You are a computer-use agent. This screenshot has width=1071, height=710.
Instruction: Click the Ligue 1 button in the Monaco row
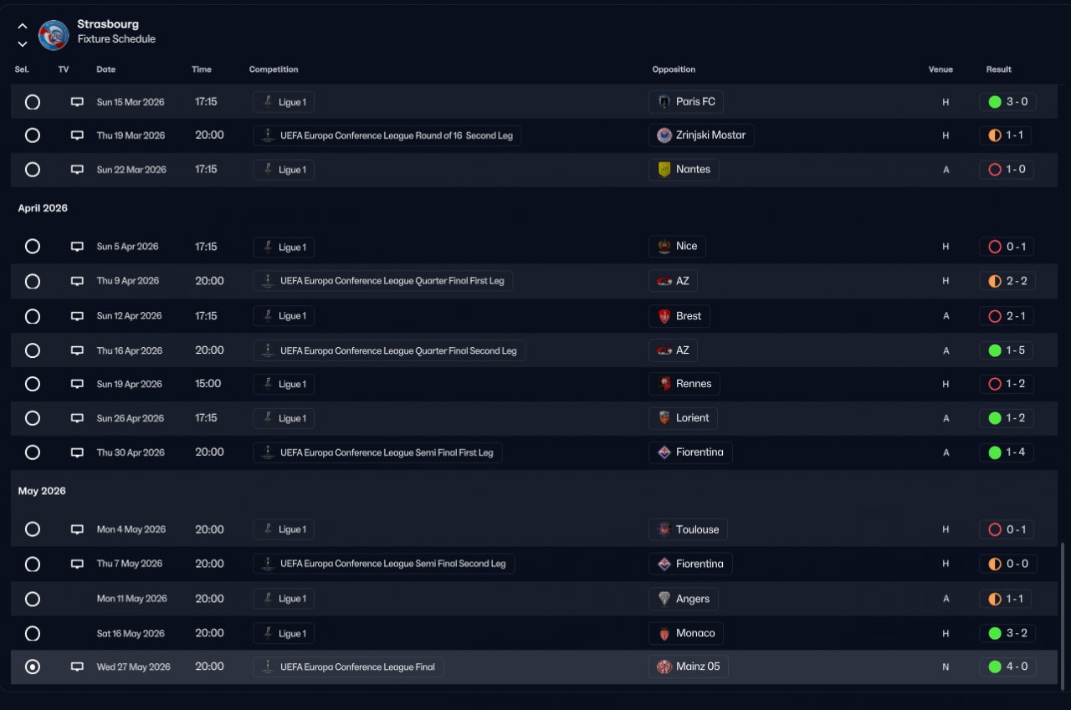coord(284,633)
